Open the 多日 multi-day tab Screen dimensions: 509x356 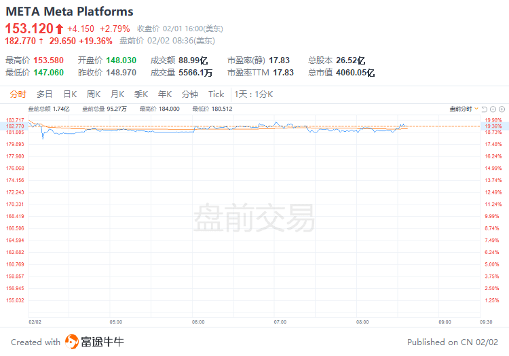pos(45,94)
